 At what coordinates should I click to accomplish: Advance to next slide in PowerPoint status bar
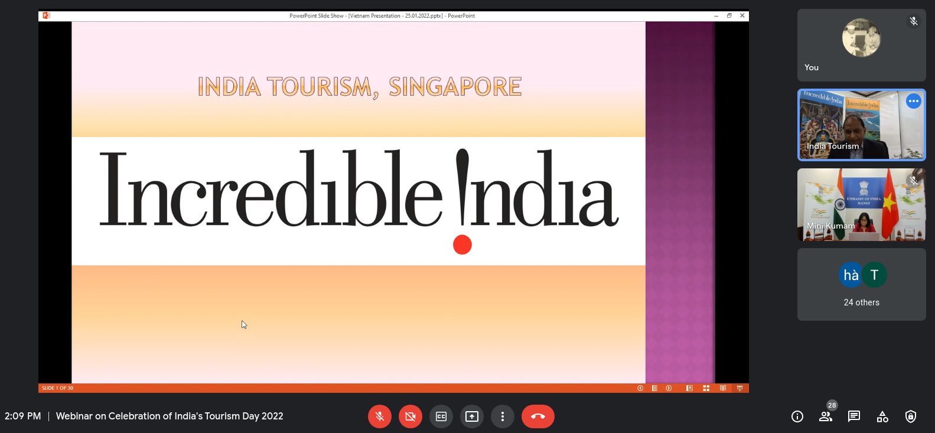[669, 388]
